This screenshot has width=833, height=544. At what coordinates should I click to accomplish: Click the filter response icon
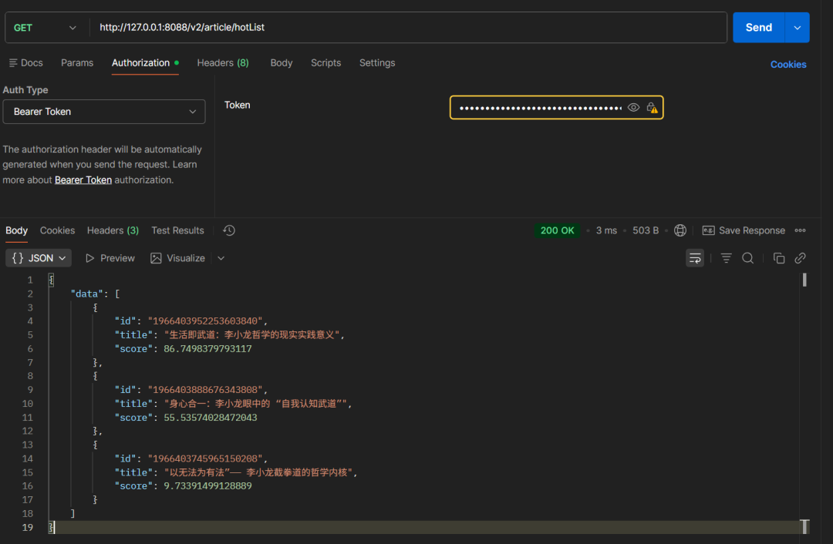pyautogui.click(x=726, y=258)
